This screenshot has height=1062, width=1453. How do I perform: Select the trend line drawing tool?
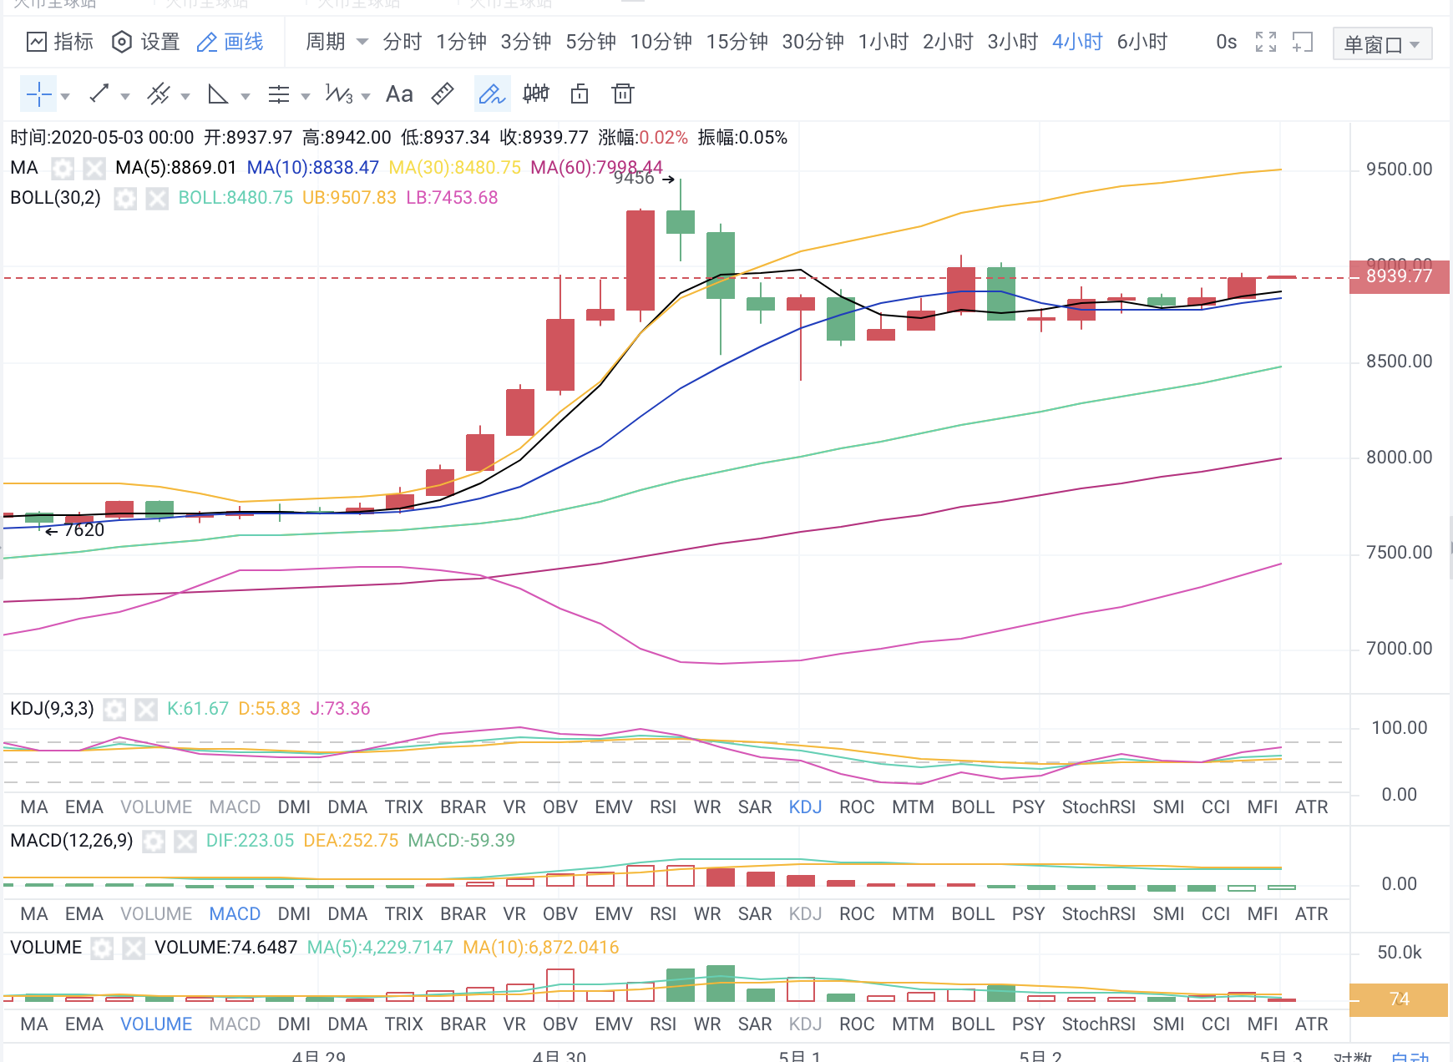pos(98,94)
